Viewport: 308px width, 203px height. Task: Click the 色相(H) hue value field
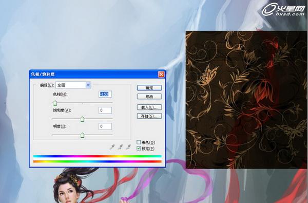105,94
